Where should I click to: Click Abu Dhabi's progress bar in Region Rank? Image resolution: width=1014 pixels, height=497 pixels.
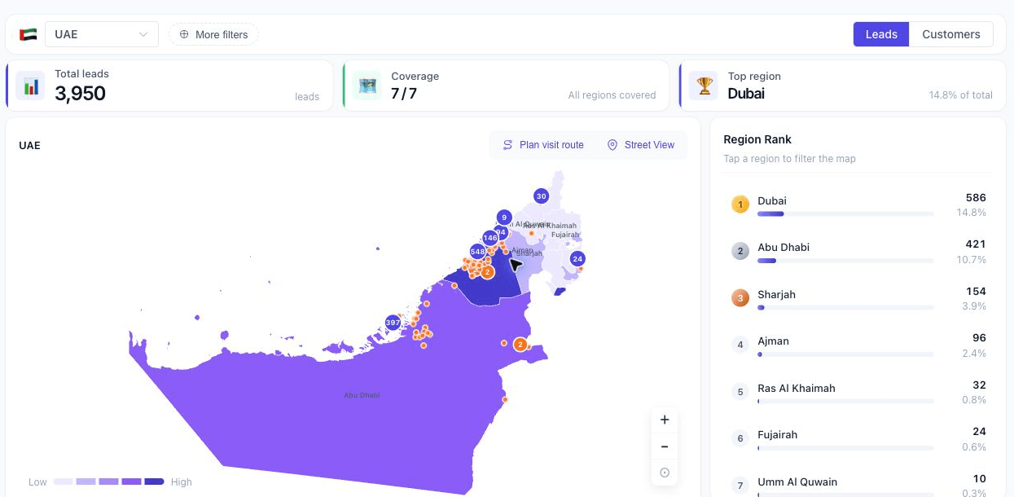pyautogui.click(x=845, y=261)
